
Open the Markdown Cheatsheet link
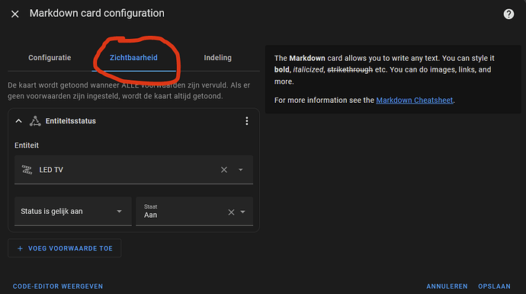(414, 101)
